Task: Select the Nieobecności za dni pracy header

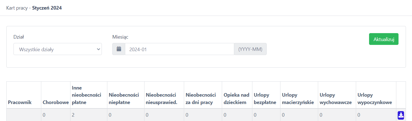Action: 201,99
